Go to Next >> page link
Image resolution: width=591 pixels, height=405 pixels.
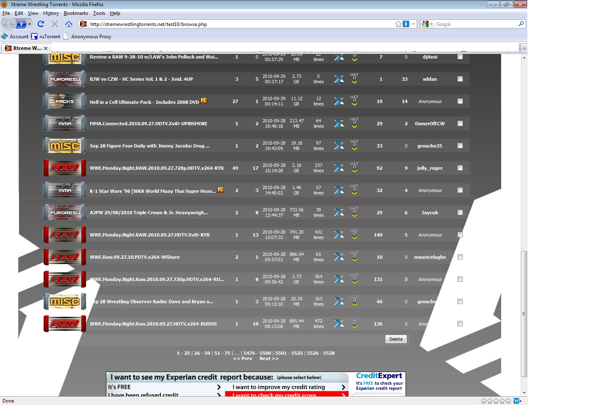tap(269, 358)
